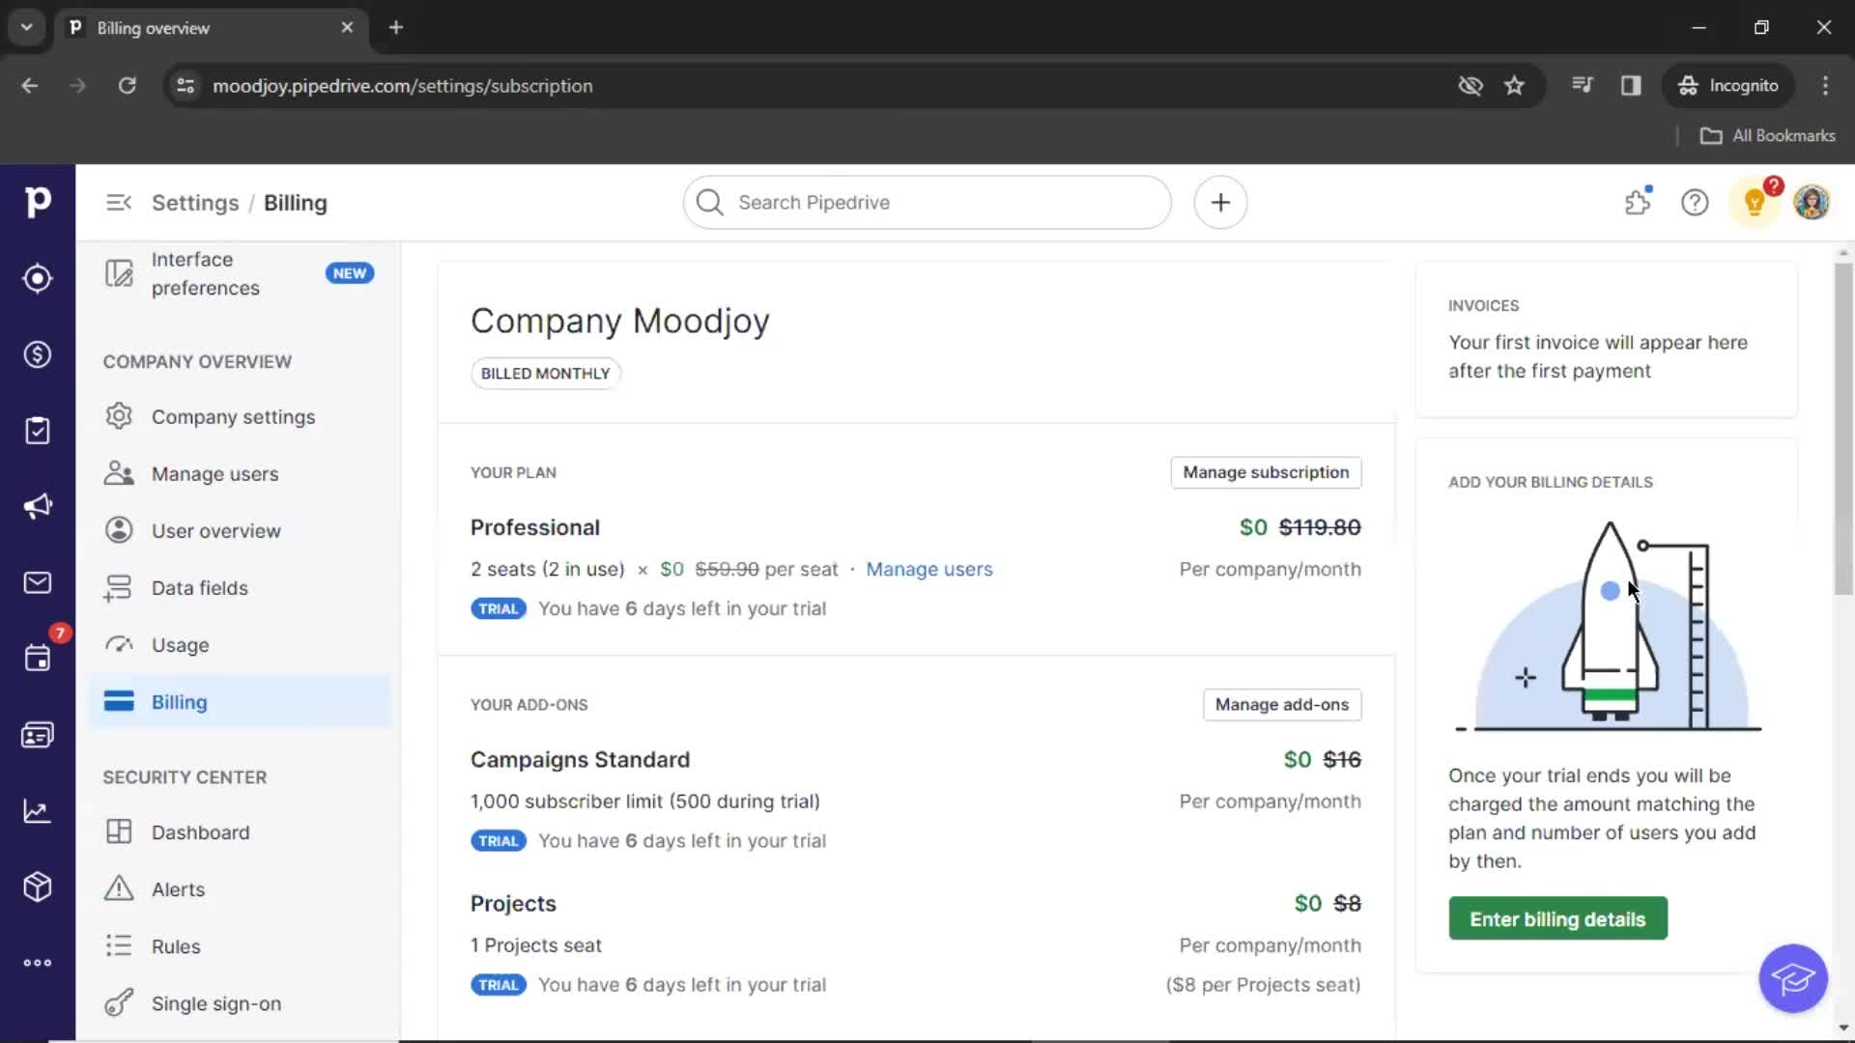The height and width of the screenshot is (1043, 1855).
Task: Click the Projects add-on title
Action: pyautogui.click(x=513, y=904)
